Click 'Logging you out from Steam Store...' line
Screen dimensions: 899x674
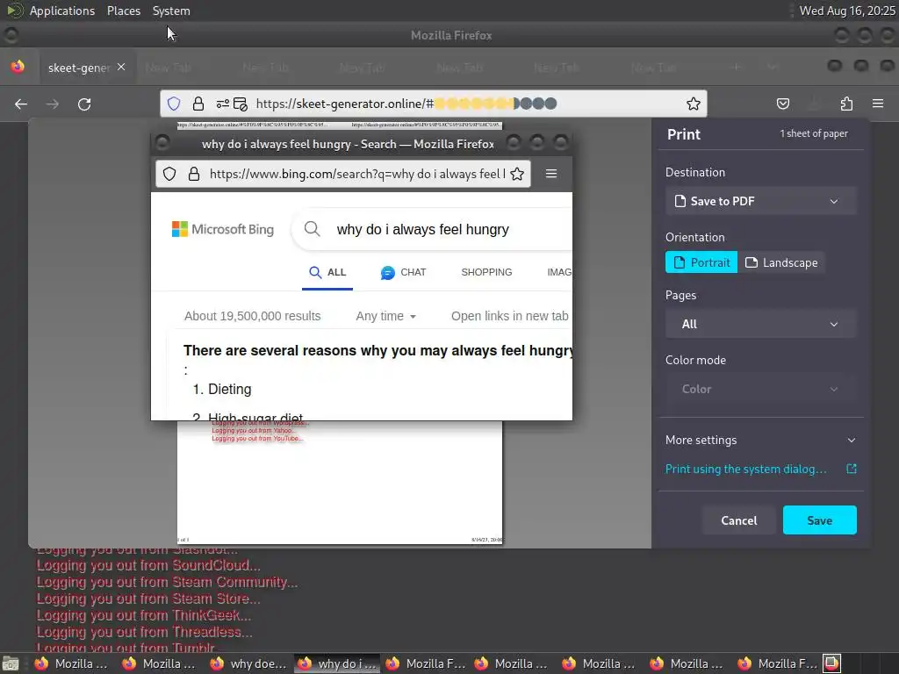148,599
